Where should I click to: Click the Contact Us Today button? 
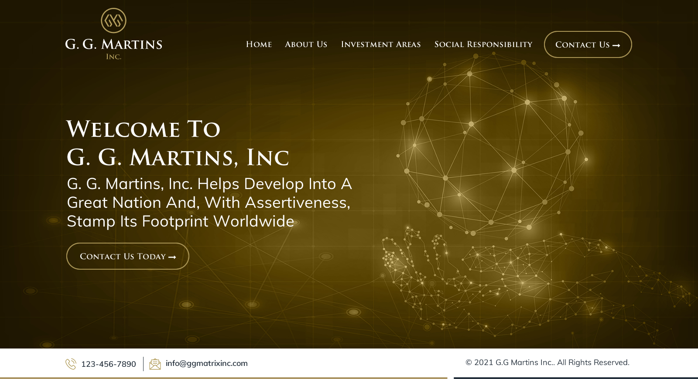127,256
